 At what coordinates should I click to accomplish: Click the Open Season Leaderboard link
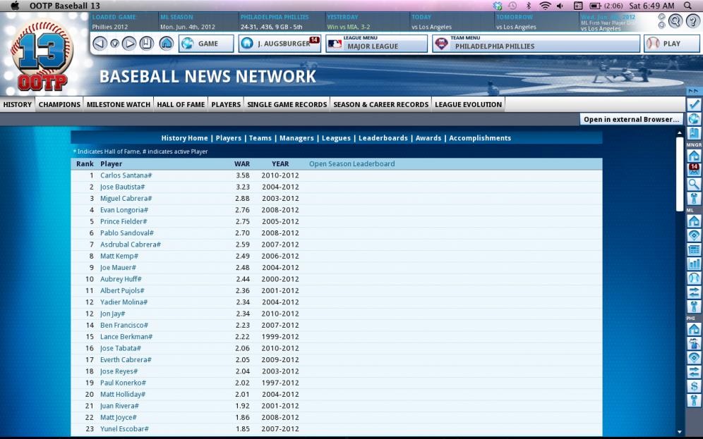point(351,164)
